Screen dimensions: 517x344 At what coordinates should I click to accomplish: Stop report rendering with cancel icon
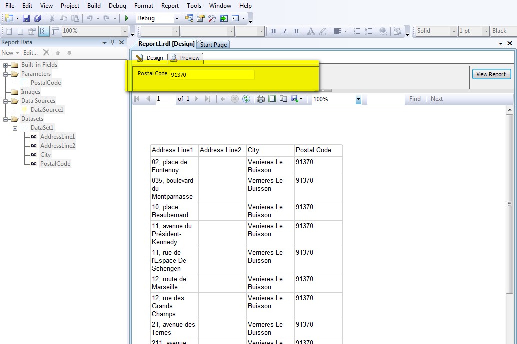[x=234, y=99]
